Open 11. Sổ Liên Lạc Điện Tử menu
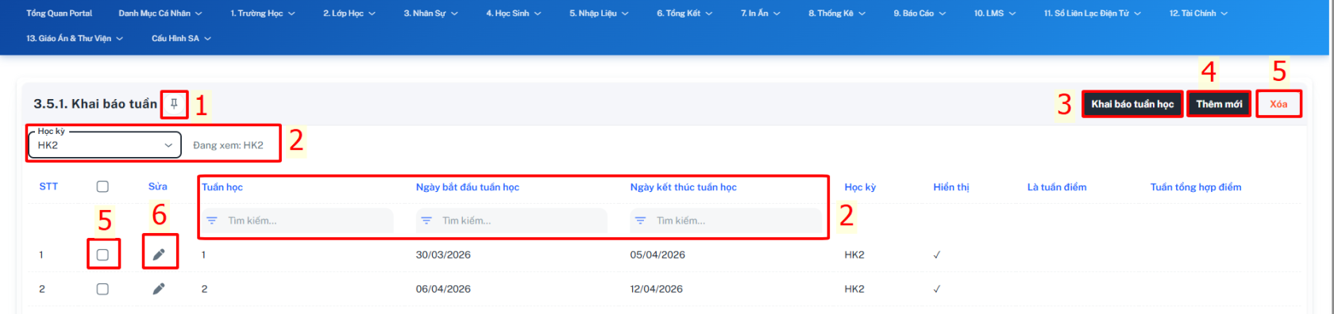The height and width of the screenshot is (314, 1334). pyautogui.click(x=1093, y=13)
